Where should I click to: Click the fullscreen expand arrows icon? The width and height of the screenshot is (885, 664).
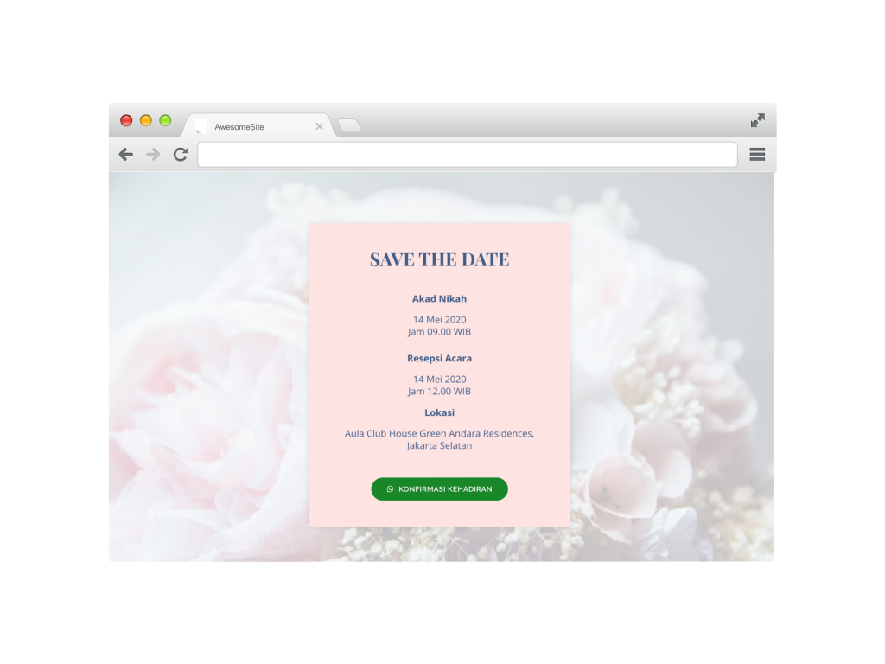click(x=757, y=120)
